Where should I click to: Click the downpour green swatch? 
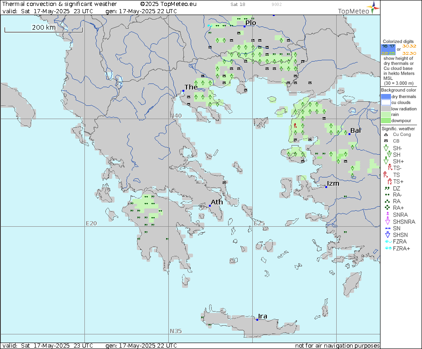pyautogui.click(x=386, y=120)
